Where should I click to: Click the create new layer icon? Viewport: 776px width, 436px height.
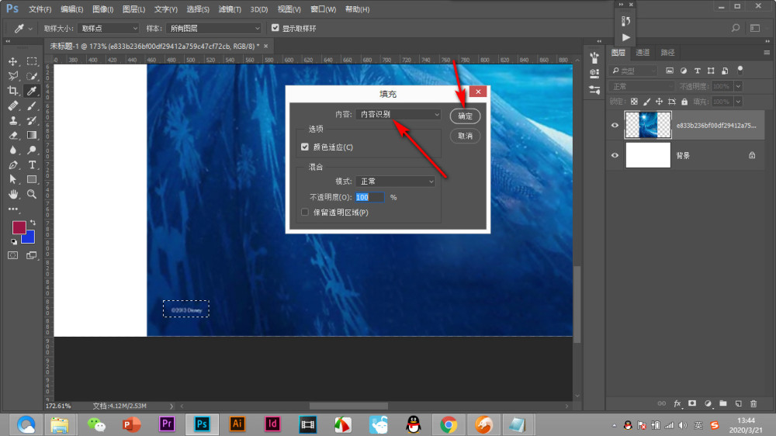739,404
